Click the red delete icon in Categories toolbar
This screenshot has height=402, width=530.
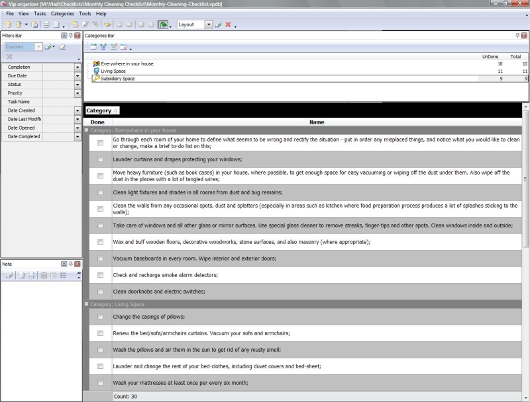(123, 47)
